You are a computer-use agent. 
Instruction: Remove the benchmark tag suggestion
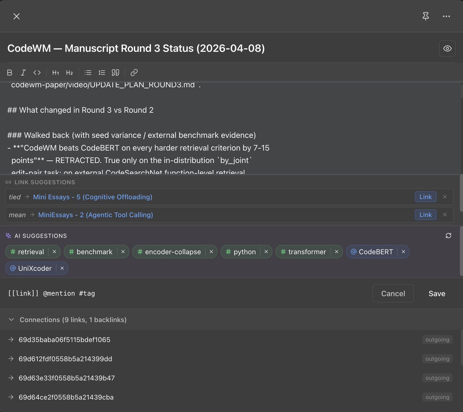123,252
